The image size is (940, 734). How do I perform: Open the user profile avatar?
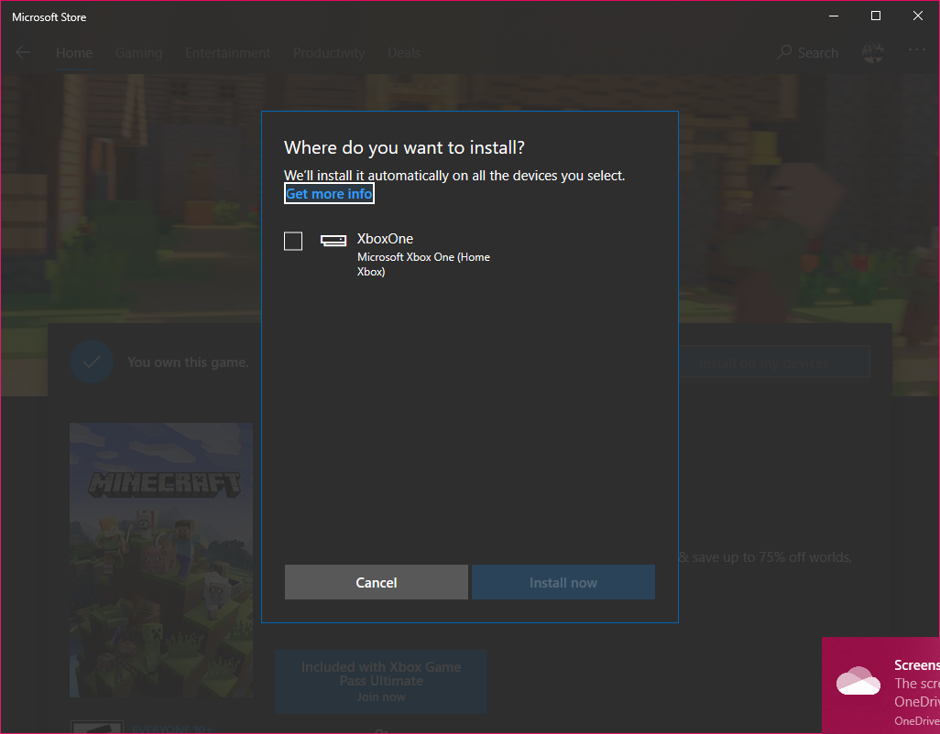[873, 53]
